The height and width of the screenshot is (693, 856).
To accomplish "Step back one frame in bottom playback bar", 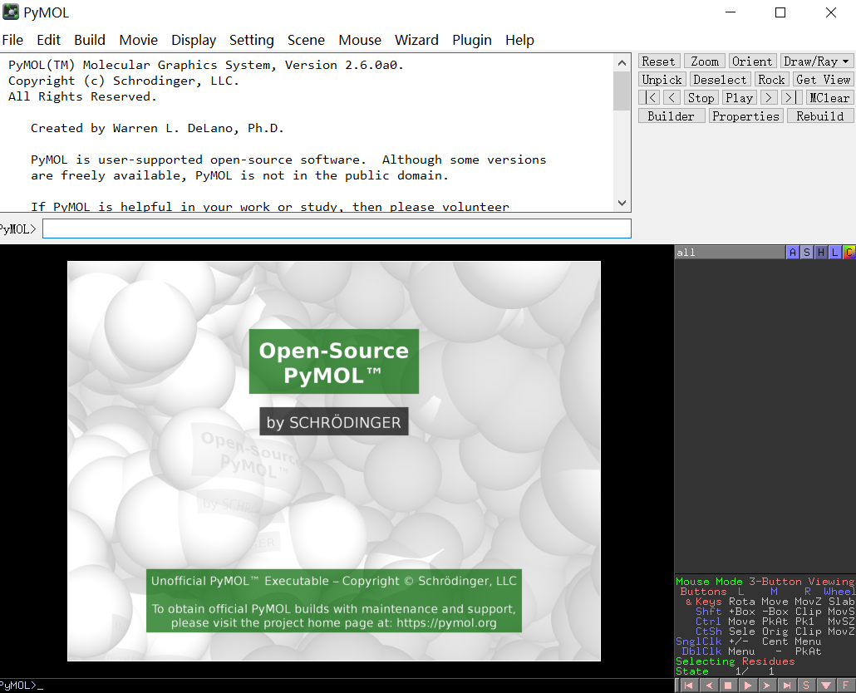I will 709,686.
